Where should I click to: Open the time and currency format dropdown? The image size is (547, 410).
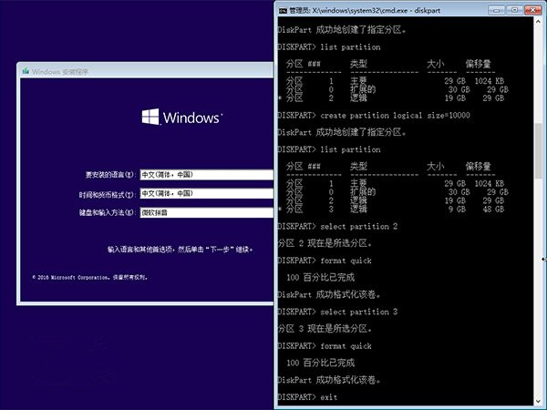(x=207, y=193)
